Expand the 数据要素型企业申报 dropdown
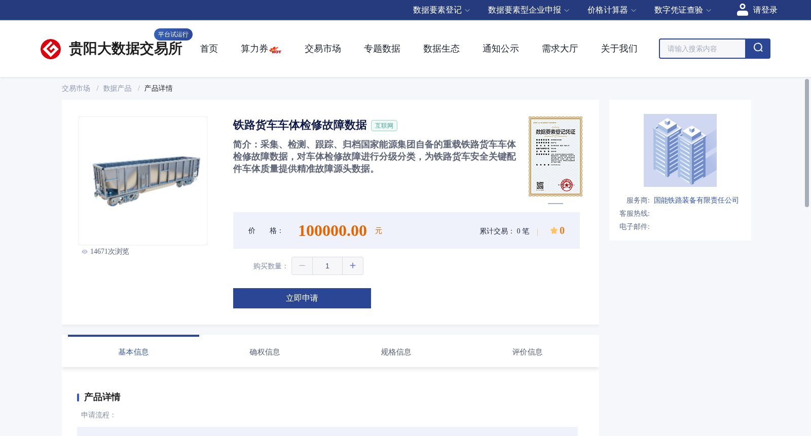The height and width of the screenshot is (436, 811). coord(529,10)
